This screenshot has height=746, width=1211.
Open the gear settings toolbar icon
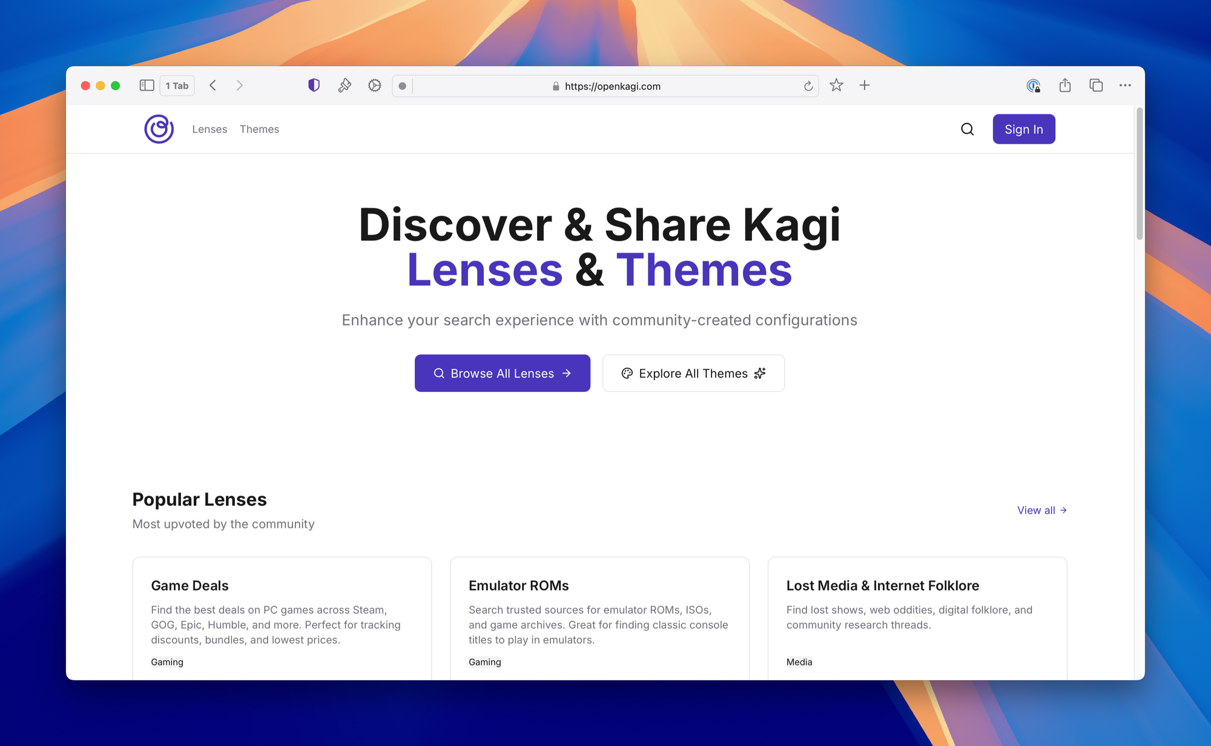375,85
